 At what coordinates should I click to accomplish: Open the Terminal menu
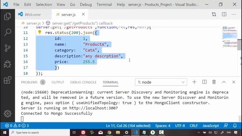pyautogui.click(x=104, y=5)
